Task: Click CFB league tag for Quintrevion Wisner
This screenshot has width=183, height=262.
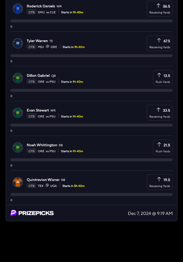Action: pyautogui.click(x=31, y=186)
